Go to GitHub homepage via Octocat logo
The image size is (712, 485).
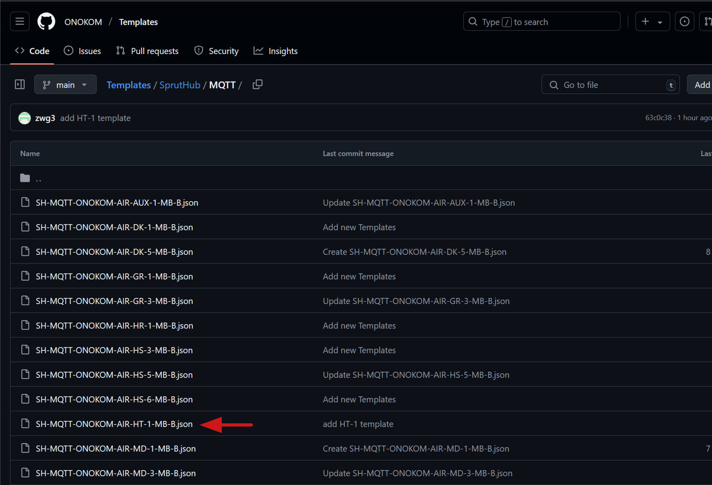click(46, 21)
